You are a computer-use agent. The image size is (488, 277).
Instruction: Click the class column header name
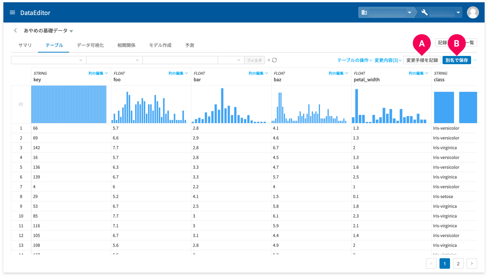pyautogui.click(x=439, y=80)
